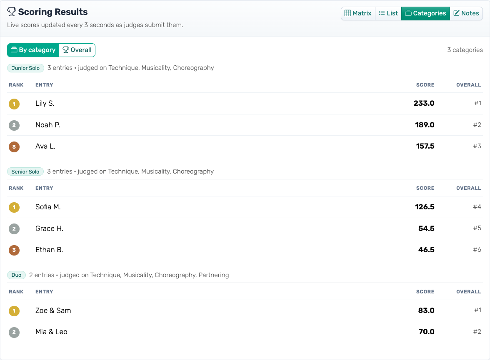Click the bronze rank 3 medal for Ava L.
490x360 pixels.
click(x=14, y=147)
